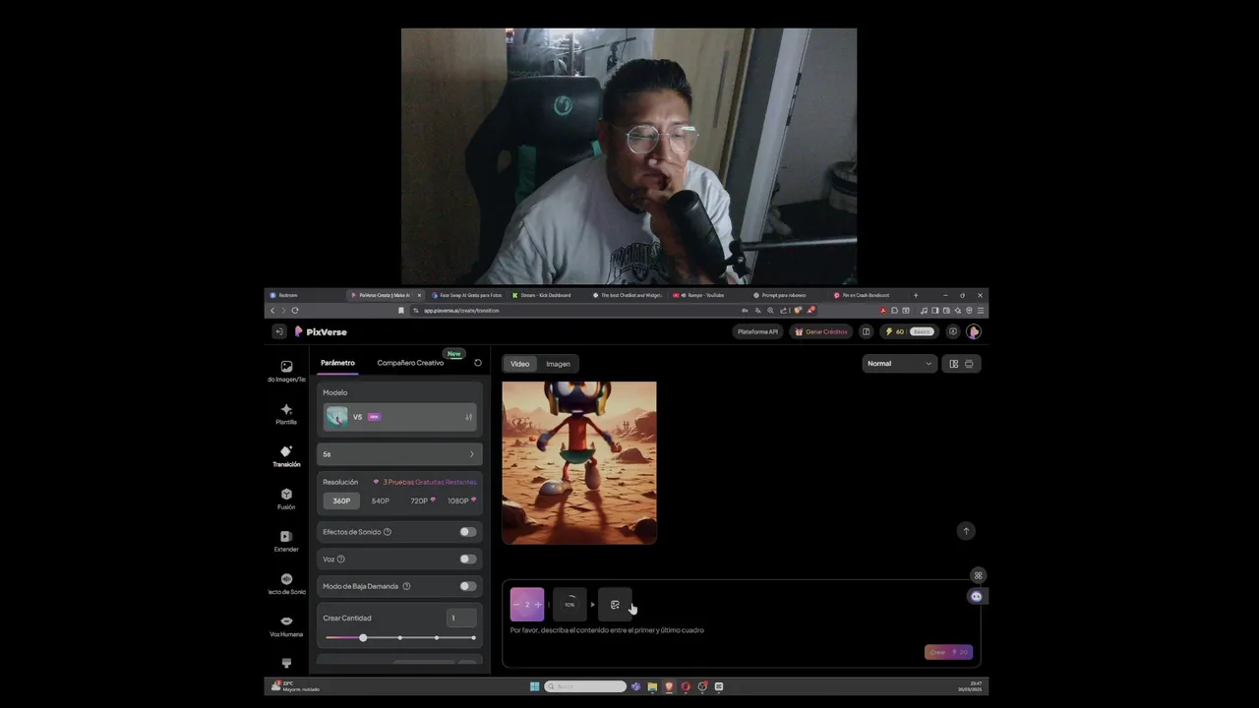This screenshot has height=708, width=1259.
Task: Click the scroll-to-top arrow button
Action: 966,531
